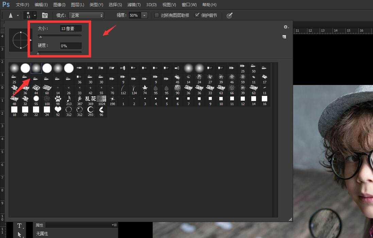Open the 模式 正常 dropdown
The image size is (373, 238).
click(x=86, y=15)
